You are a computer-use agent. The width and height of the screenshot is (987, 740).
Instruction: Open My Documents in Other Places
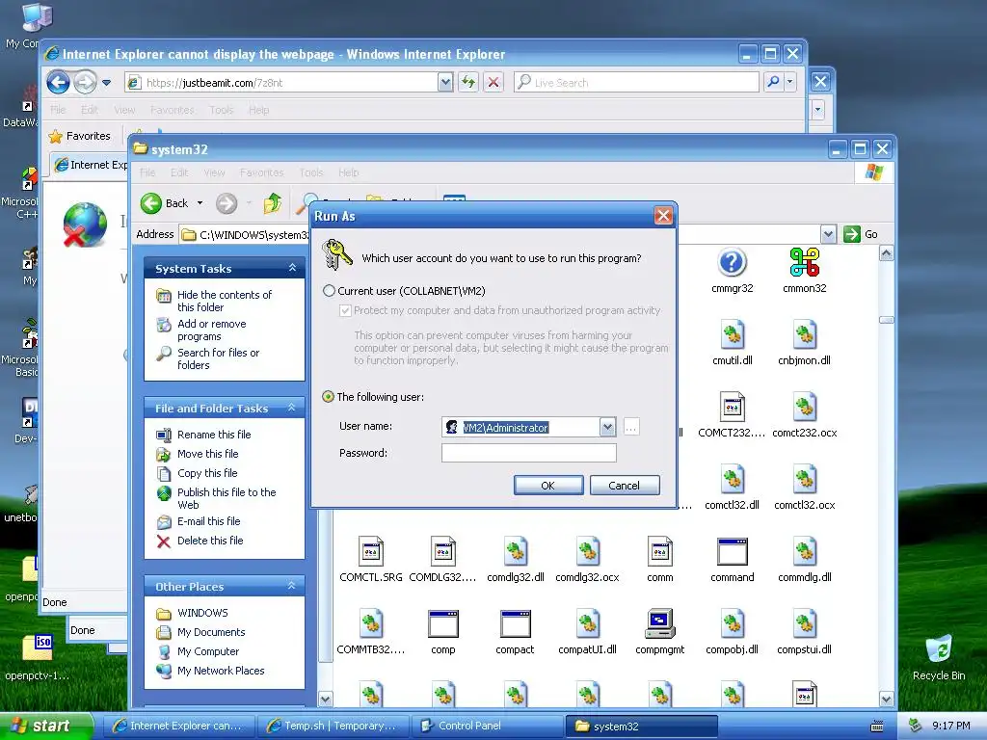[211, 632]
